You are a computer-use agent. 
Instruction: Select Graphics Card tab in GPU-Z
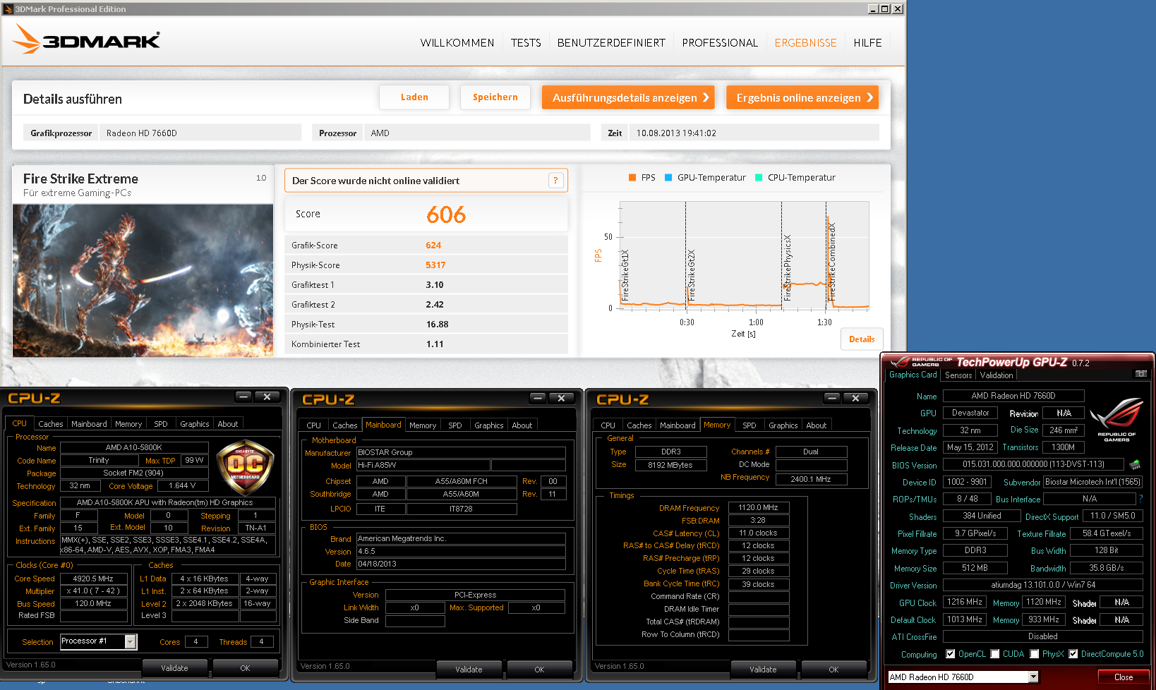pos(913,375)
